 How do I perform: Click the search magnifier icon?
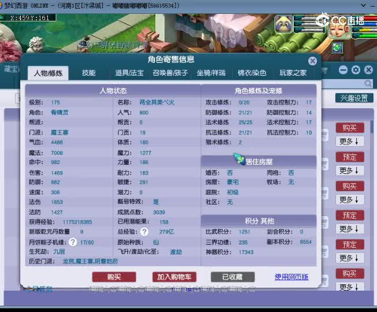pyautogui.click(x=368, y=84)
